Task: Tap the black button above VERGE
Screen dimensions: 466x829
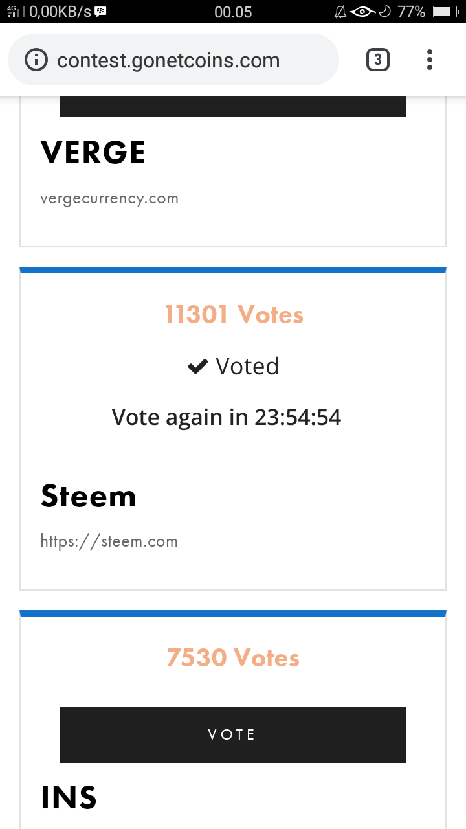Action: point(233,106)
